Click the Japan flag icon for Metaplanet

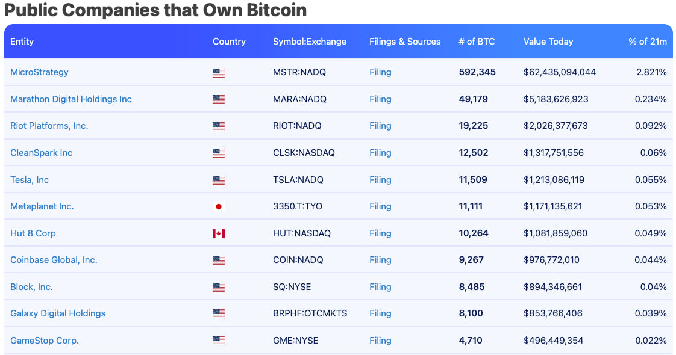tap(219, 206)
